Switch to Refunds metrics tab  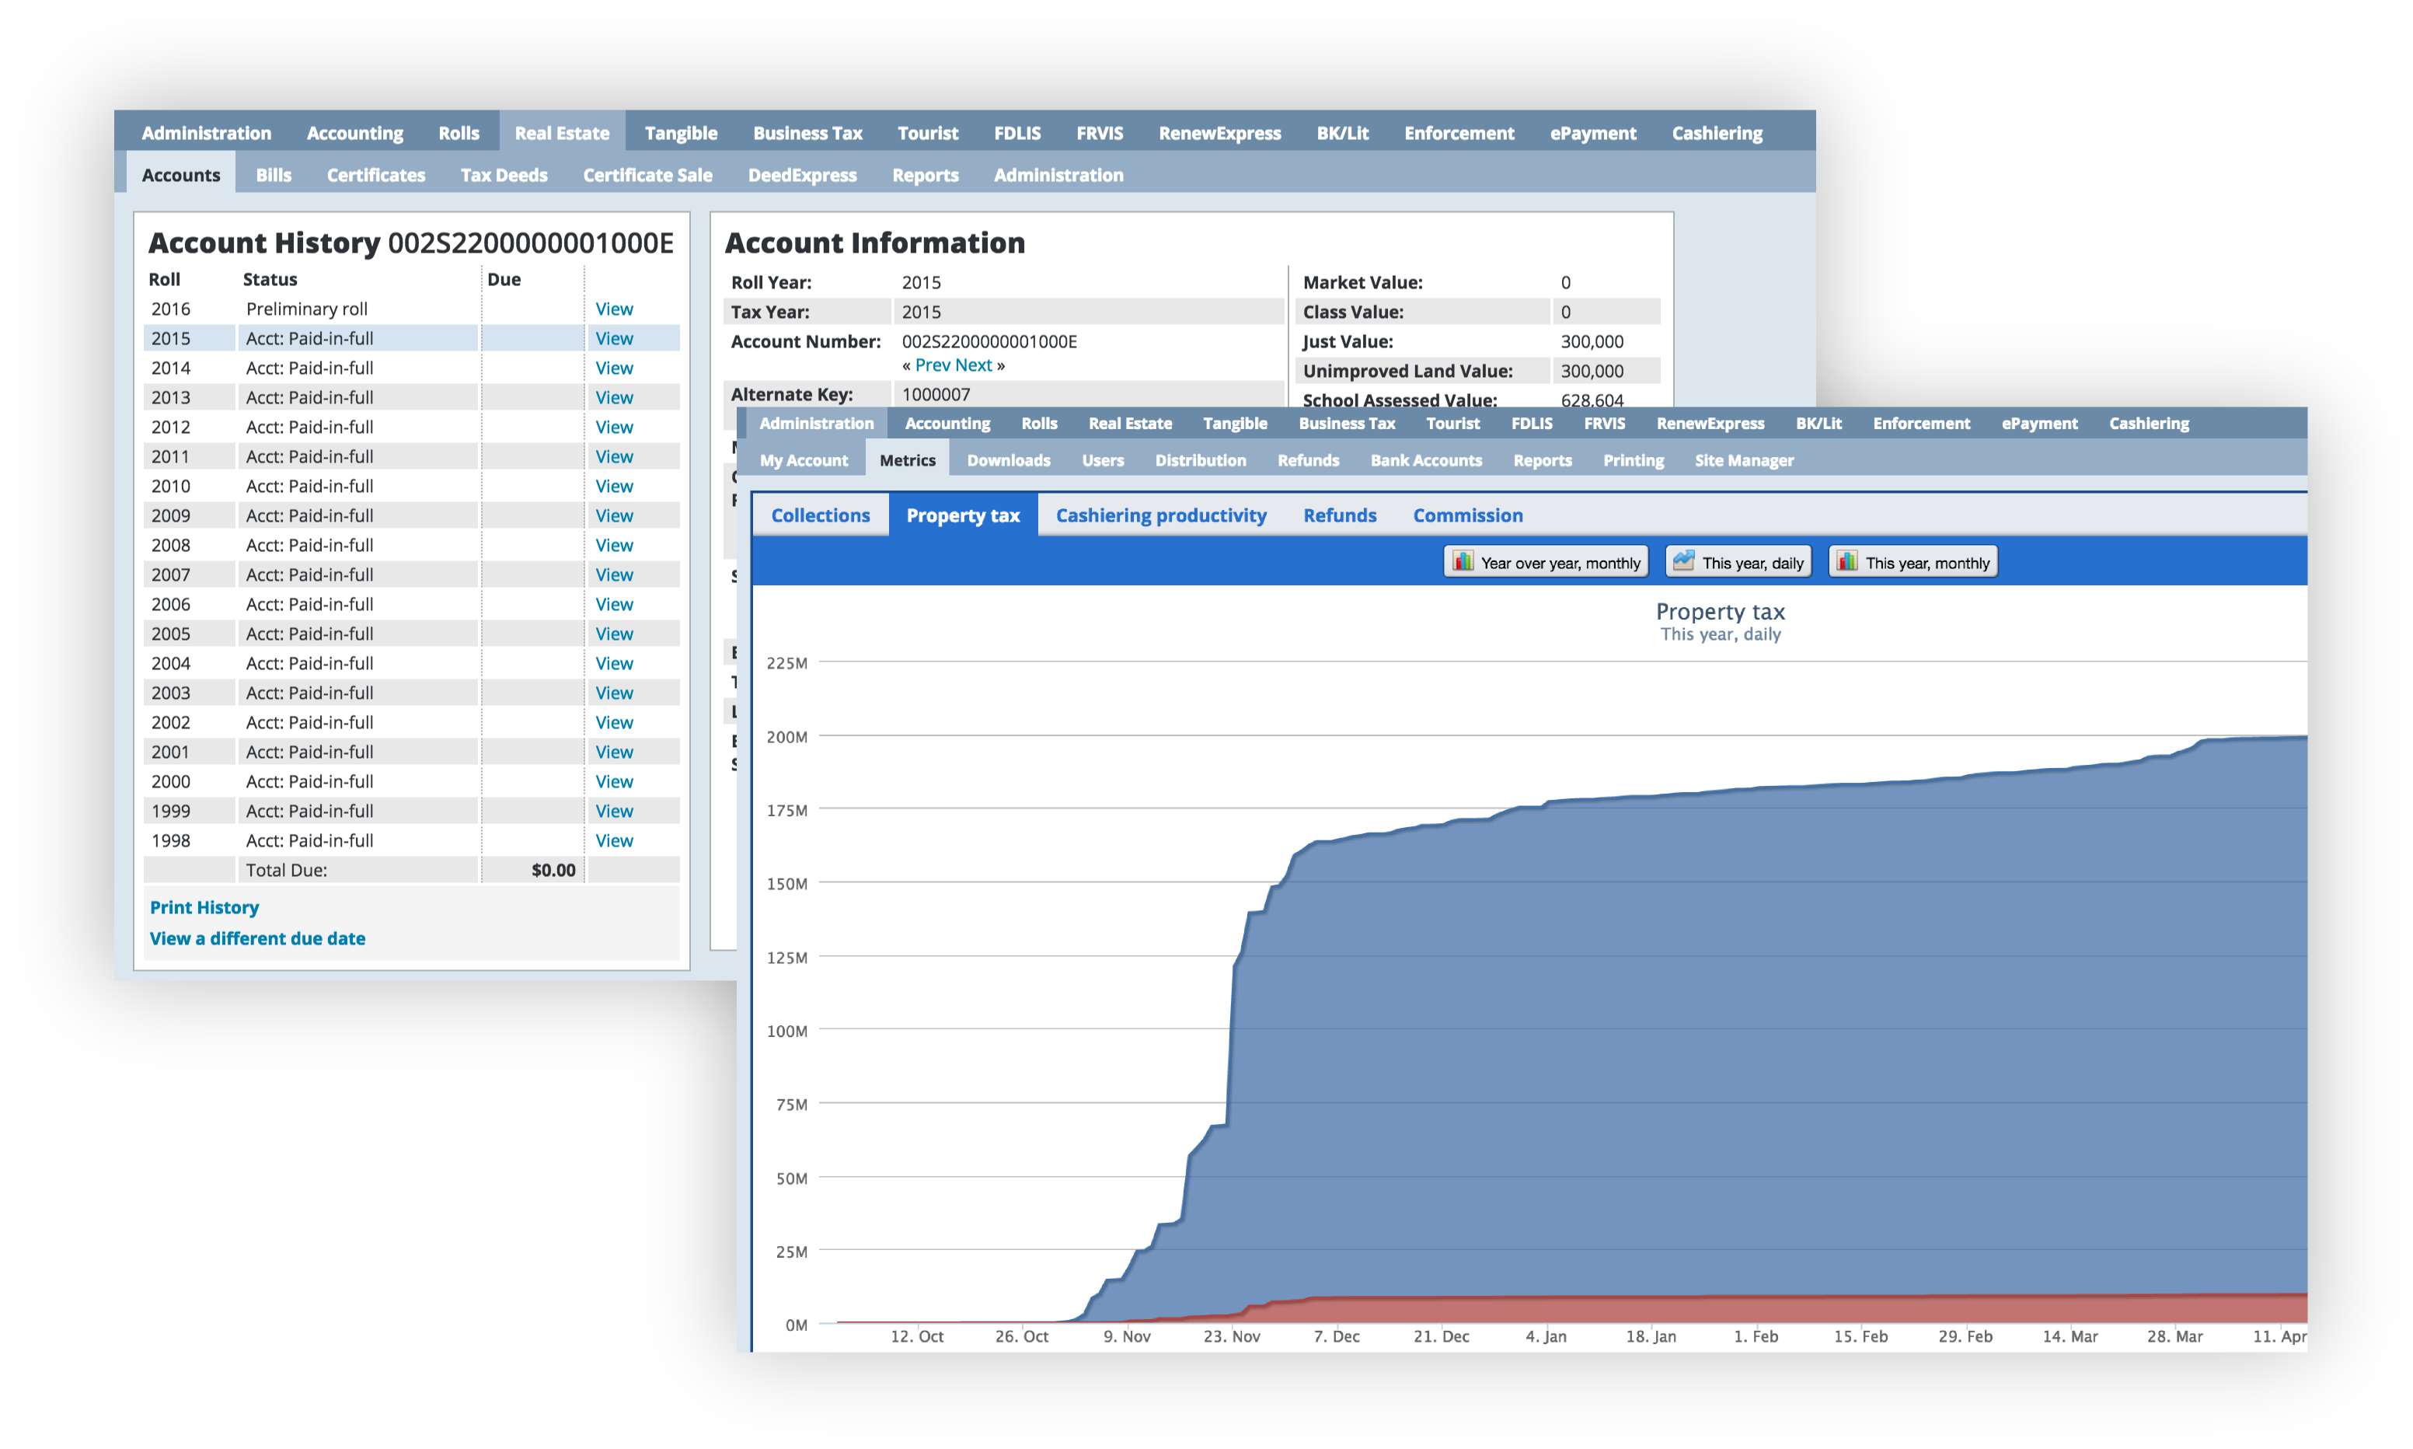[1339, 515]
